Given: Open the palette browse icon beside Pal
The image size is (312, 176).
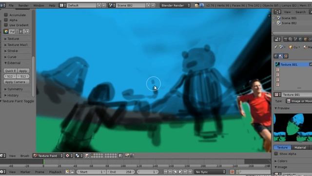Looking at the screenshot, I should (x=6, y=31).
